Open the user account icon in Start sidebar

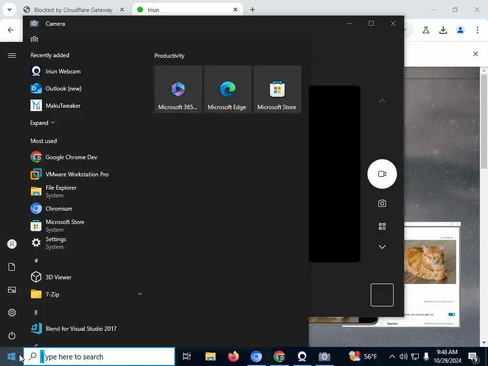pyautogui.click(x=12, y=244)
